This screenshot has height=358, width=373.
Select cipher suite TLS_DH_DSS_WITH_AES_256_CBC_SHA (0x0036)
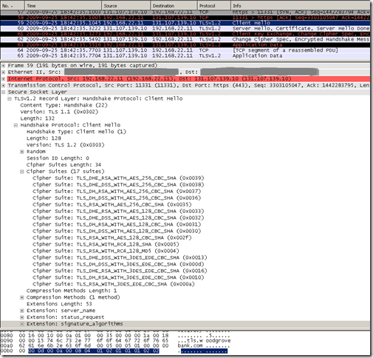pyautogui.click(x=117, y=198)
